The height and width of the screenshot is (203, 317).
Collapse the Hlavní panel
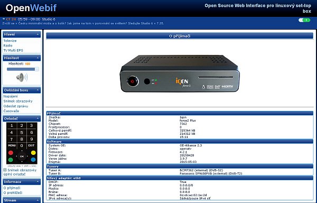38,34
